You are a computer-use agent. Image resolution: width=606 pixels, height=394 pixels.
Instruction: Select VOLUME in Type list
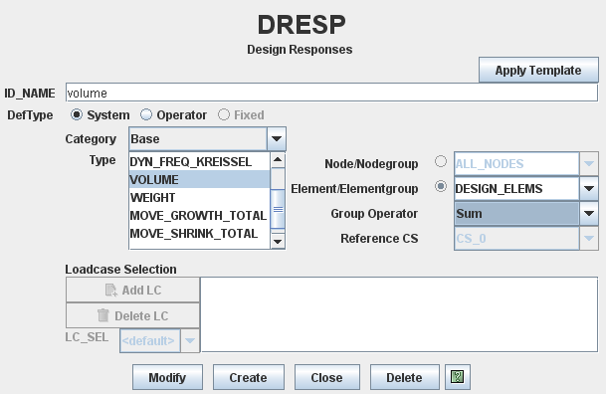tap(199, 180)
